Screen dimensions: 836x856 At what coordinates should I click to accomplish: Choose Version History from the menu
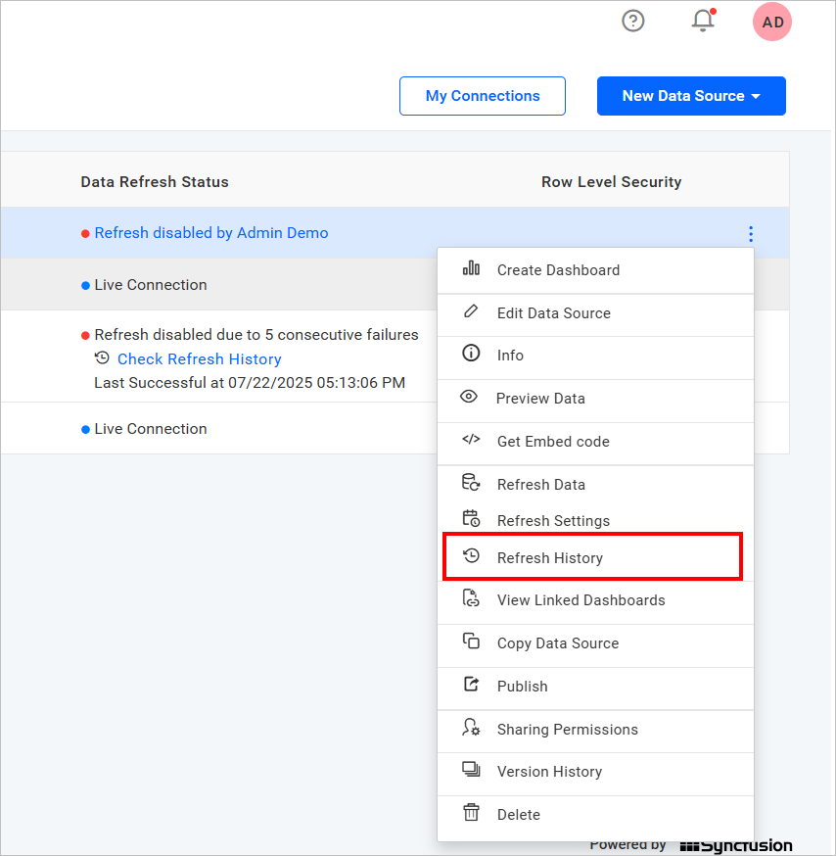tap(549, 772)
